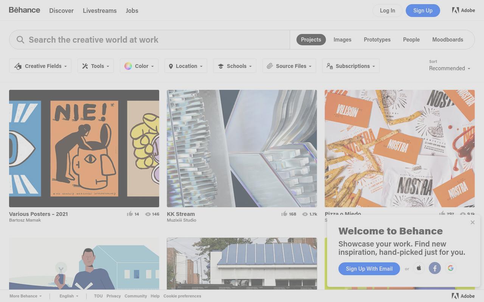Open the Various Posters – 2021 project thumbnail
The height and width of the screenshot is (302, 484).
pyautogui.click(x=84, y=148)
